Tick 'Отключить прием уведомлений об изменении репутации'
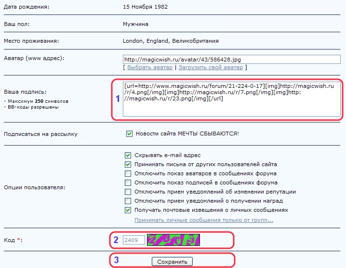Viewport: 346px width, 268px height. point(128,192)
